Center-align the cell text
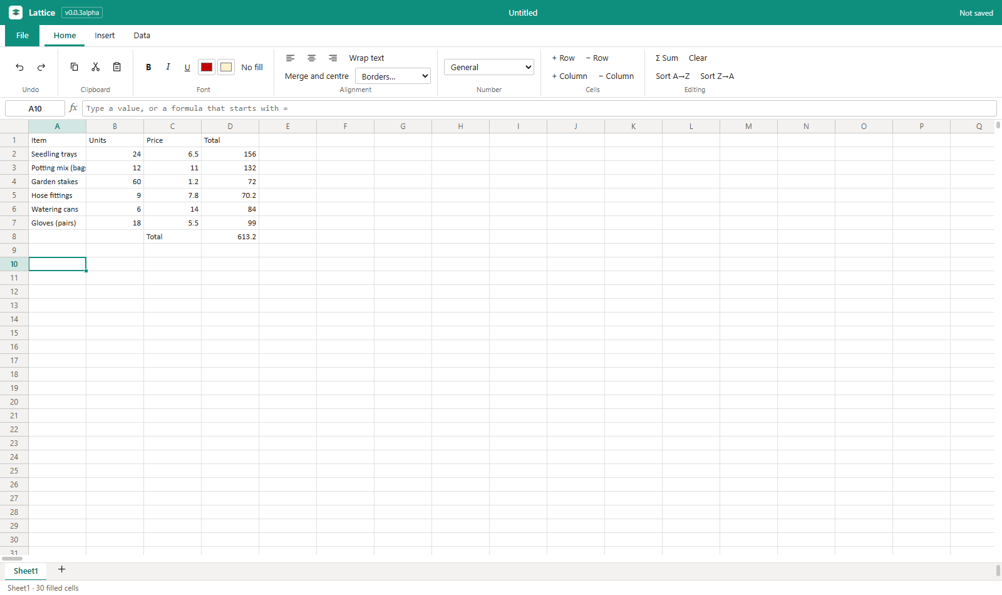 312,58
